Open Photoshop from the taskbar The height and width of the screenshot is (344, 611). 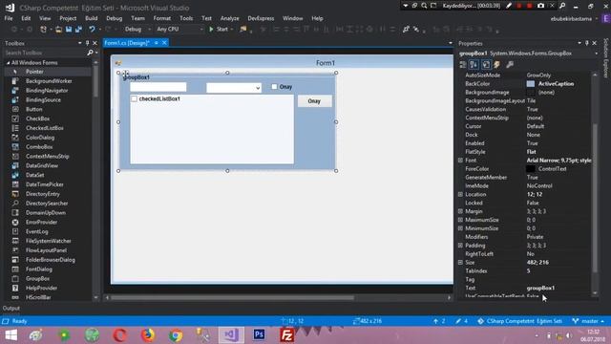click(259, 334)
